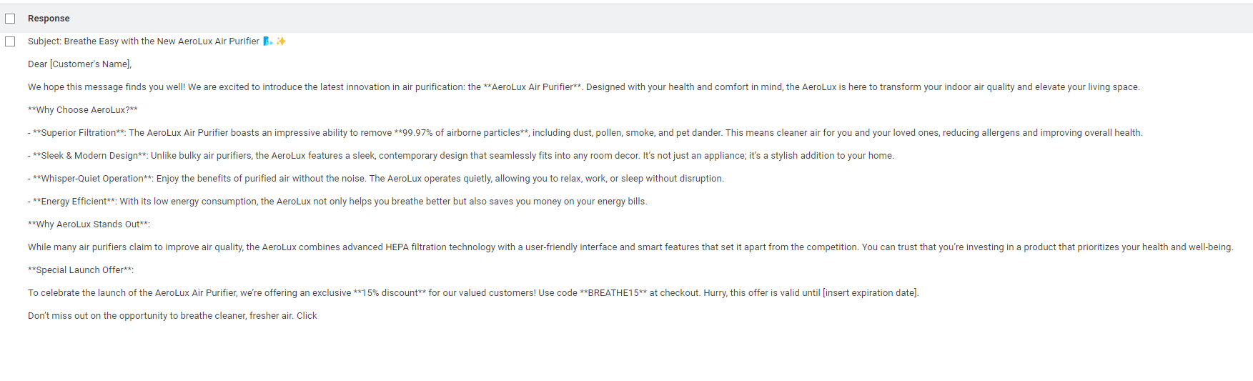Click the '99.97% of airborne particles' text
Screen dimensions: 1253x381
(465, 133)
